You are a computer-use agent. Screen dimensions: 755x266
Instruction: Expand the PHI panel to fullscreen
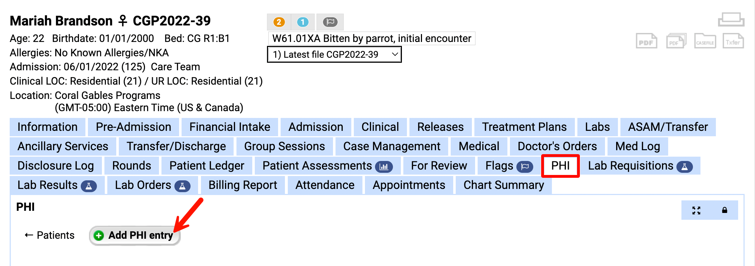pyautogui.click(x=696, y=210)
